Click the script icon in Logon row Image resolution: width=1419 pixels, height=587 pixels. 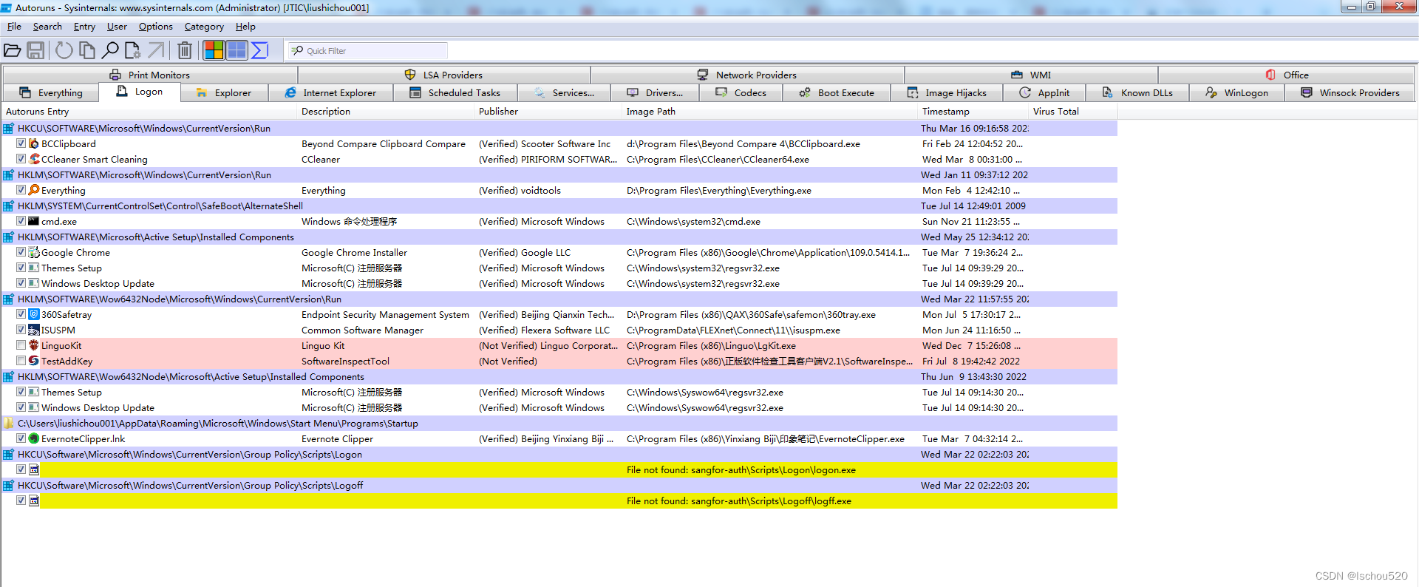34,469
